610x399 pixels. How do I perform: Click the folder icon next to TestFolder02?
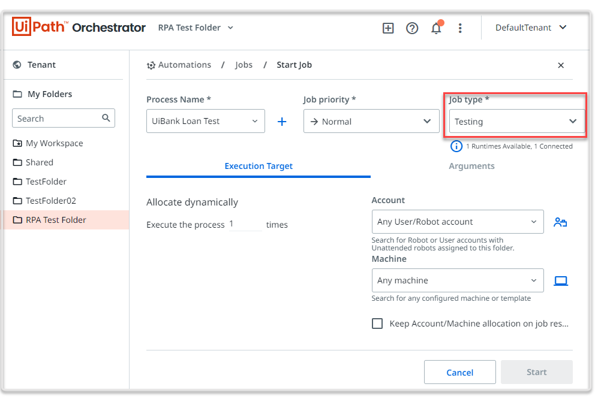[x=17, y=201]
